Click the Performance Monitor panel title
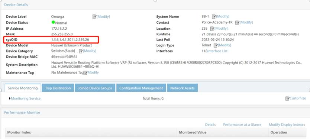This screenshot has height=139, width=310. coord(22,112)
